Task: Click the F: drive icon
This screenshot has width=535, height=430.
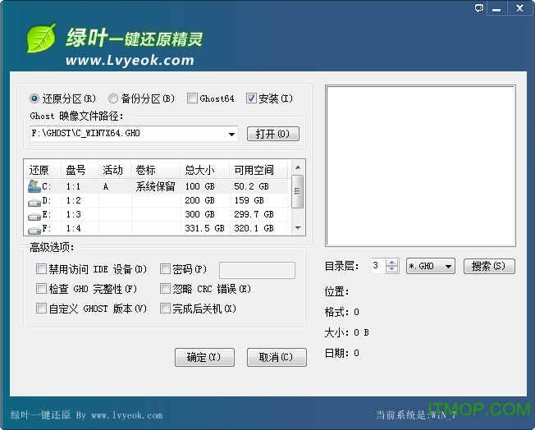Action: click(x=34, y=231)
